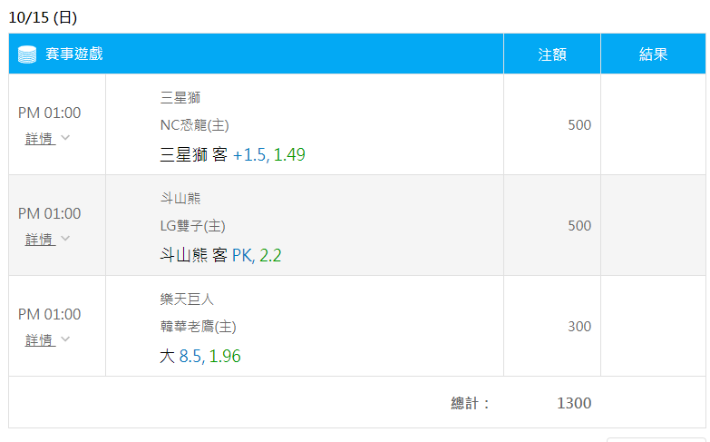Open 詳情 link for 樂天巨人 match
The image size is (710, 442).
tap(40, 339)
